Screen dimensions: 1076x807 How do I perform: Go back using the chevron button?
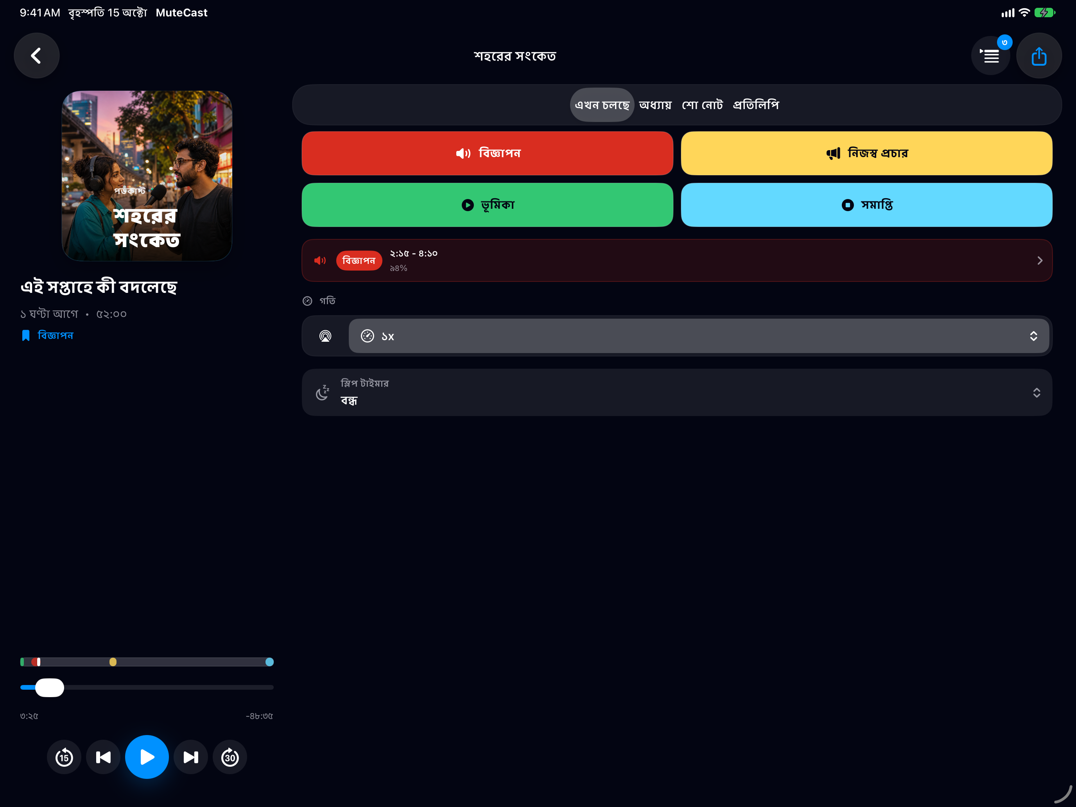tap(36, 56)
